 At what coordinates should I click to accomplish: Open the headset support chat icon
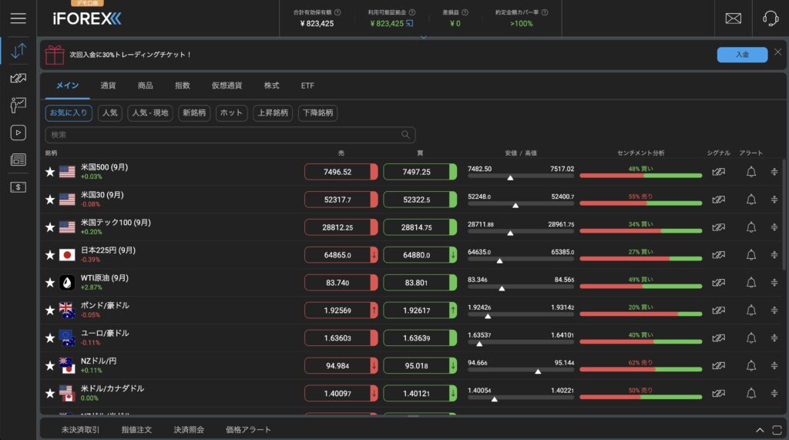771,18
